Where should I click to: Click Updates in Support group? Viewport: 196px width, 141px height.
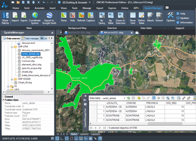[x=183, y=18]
